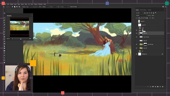Image resolution: width=170 pixels, height=96 pixels.
Task: Open Search icon at top right
Action: tap(166, 7)
